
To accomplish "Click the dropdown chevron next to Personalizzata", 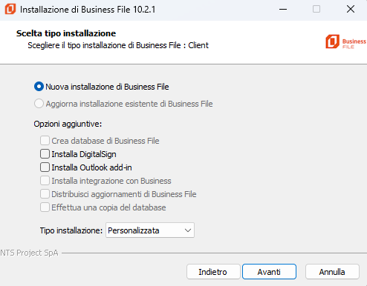I will coord(188,230).
